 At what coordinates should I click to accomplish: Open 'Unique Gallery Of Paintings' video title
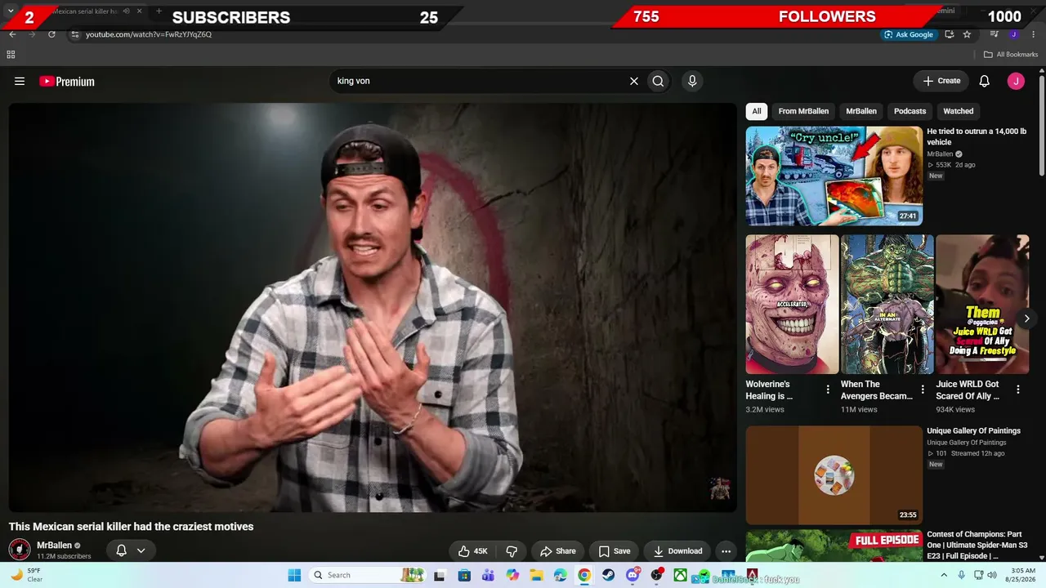[973, 431]
